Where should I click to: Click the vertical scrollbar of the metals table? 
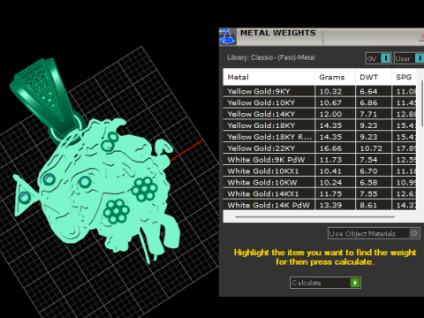pos(422,103)
